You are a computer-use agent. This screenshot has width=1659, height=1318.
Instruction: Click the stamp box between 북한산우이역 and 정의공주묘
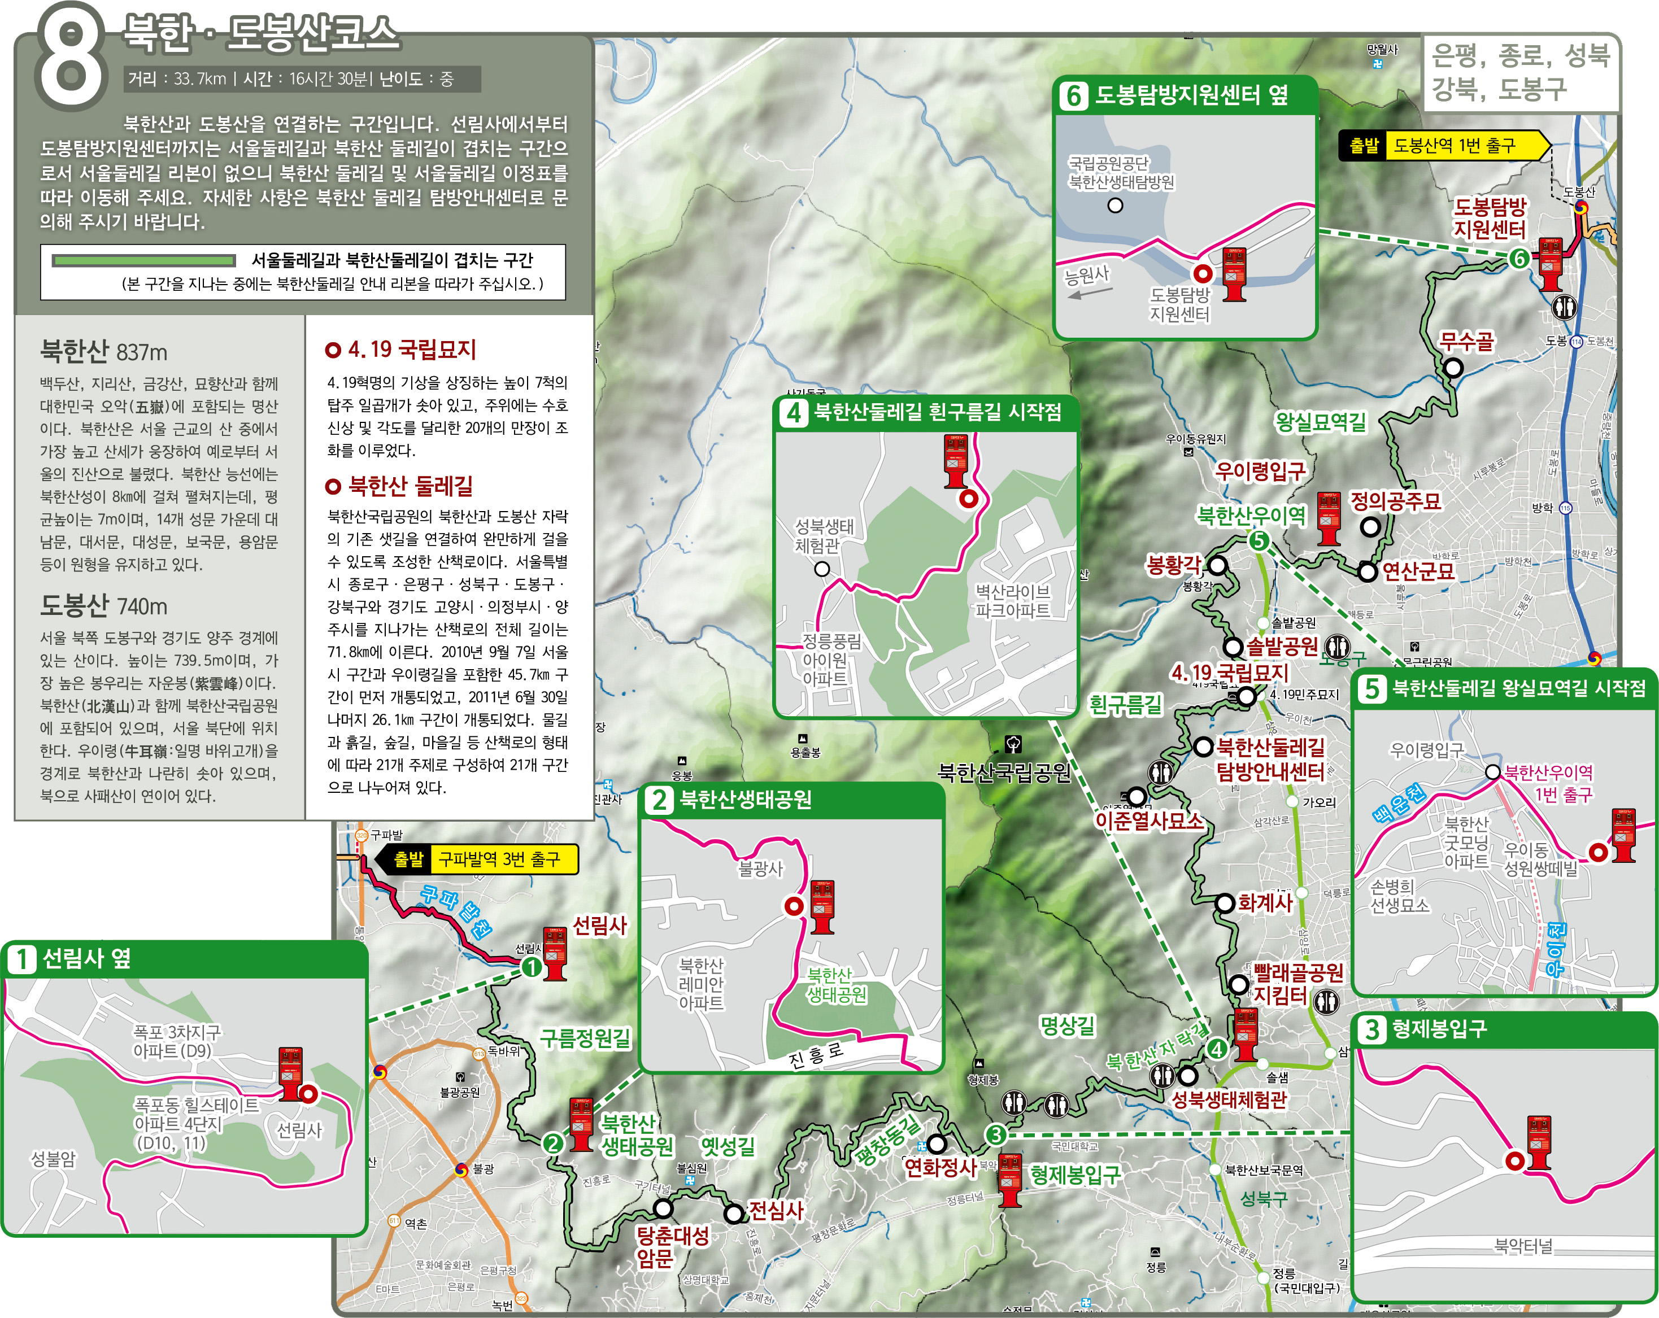pos(1329,518)
